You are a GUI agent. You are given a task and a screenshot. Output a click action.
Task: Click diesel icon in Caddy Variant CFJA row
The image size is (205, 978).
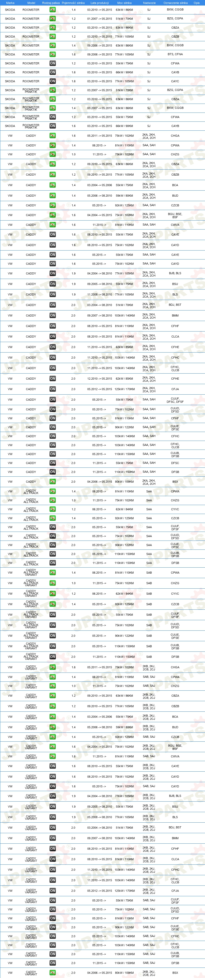[53, 890]
